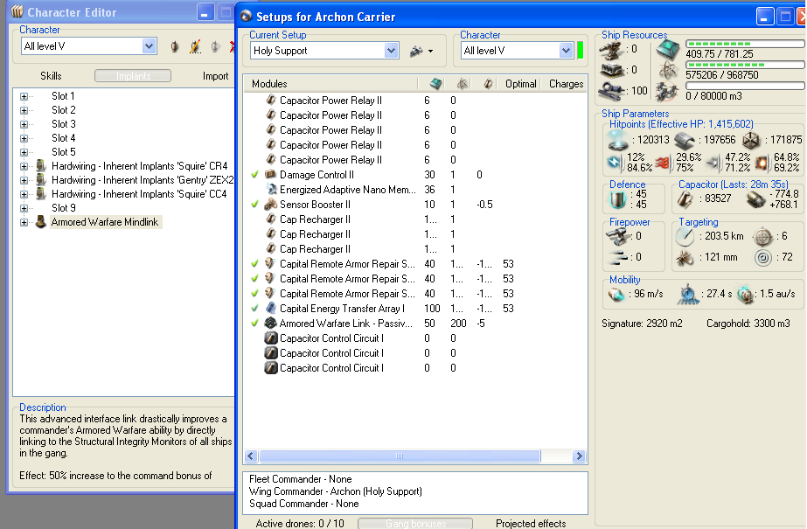Image resolution: width=807 pixels, height=529 pixels.
Task: Click the turret hardpoints icon in Ship Resources
Action: (611, 49)
